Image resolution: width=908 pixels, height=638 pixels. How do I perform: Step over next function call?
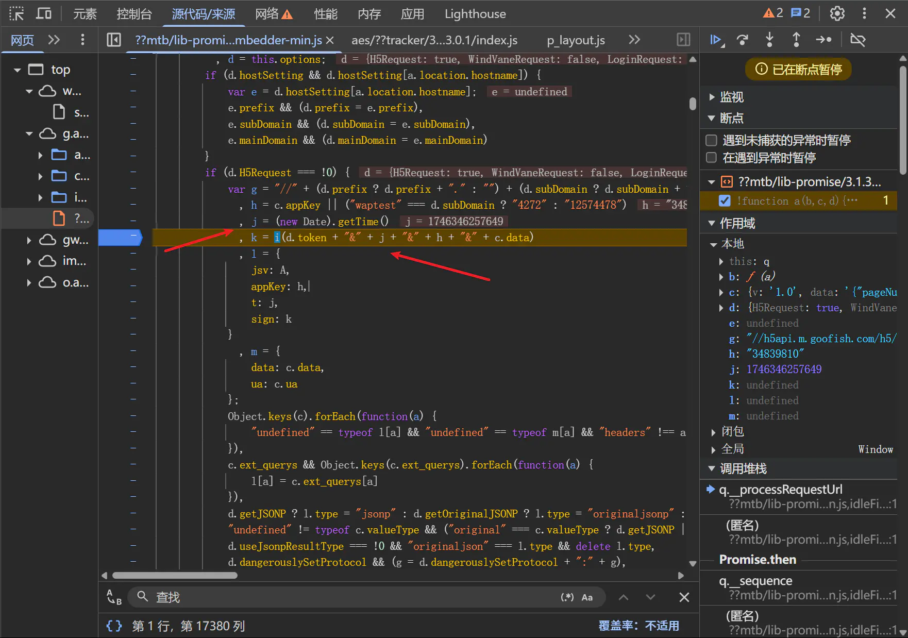[x=743, y=40]
